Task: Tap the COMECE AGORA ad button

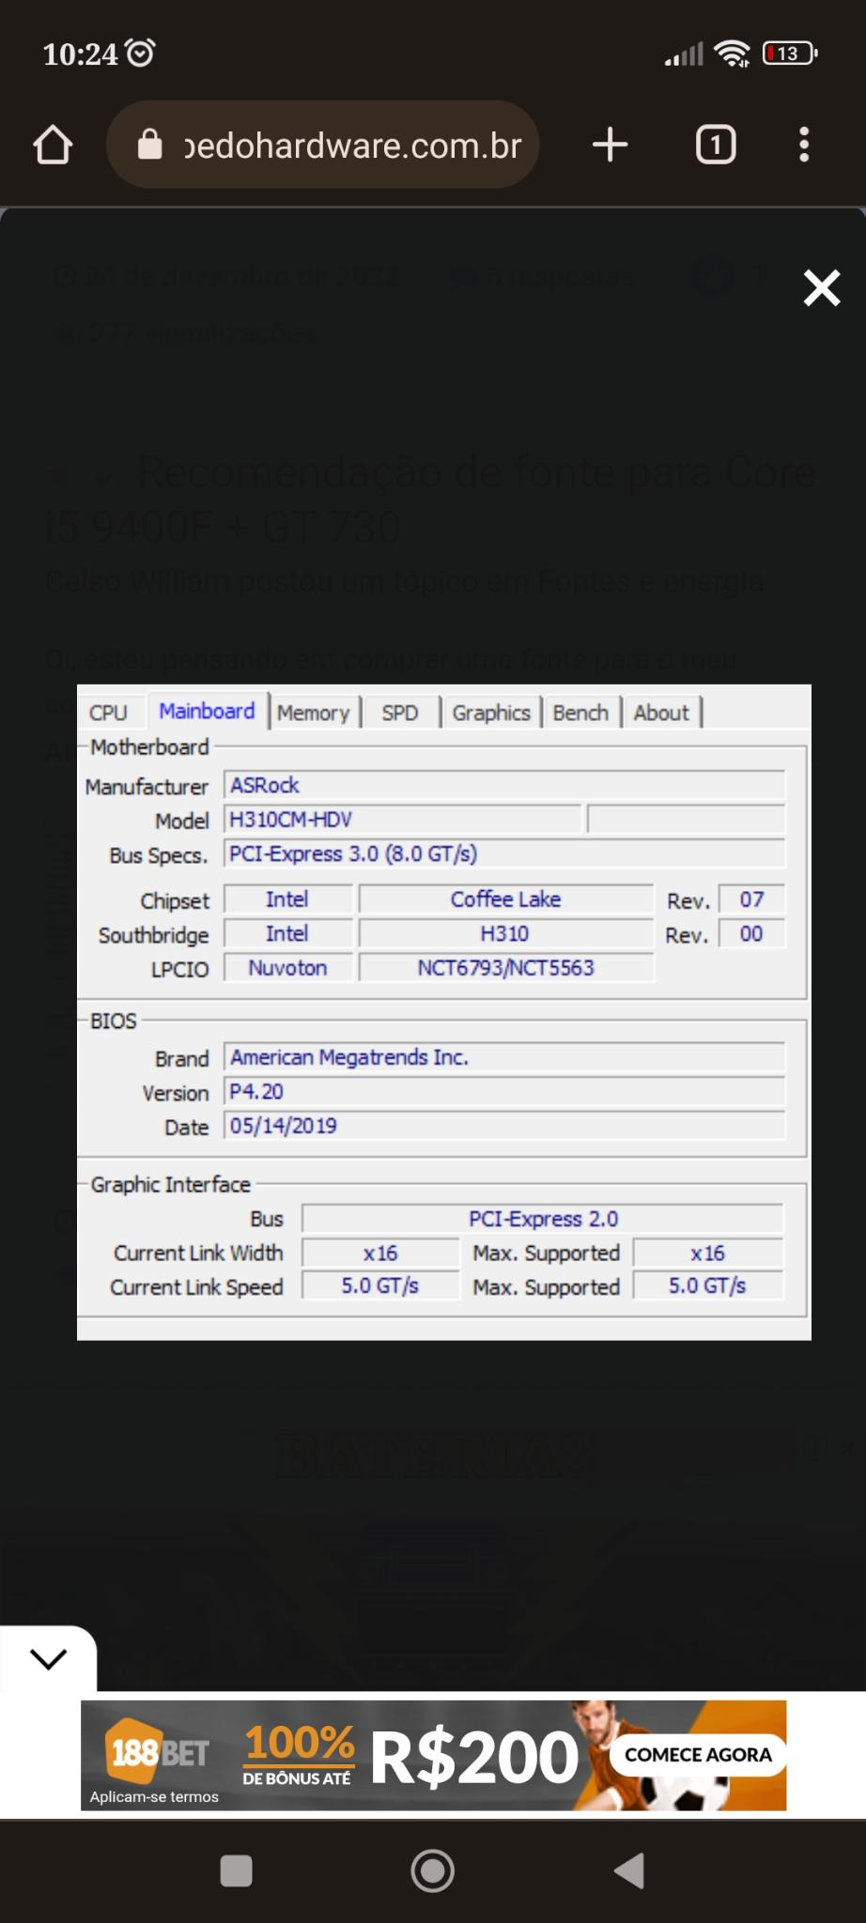Action: coord(698,1755)
